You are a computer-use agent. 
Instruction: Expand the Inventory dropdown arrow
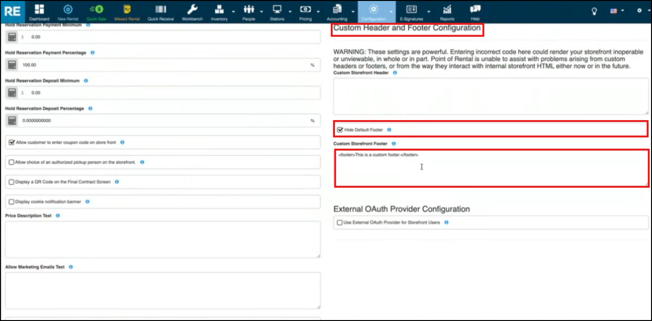point(233,11)
